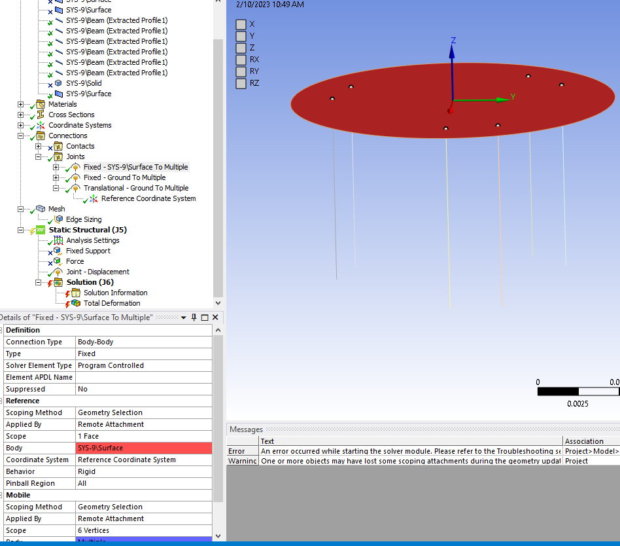
Task: Pin the Details panel with pushpin icon
Action: [194, 318]
